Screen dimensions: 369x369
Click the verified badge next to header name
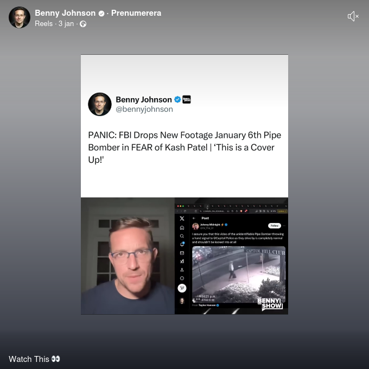[101, 14]
